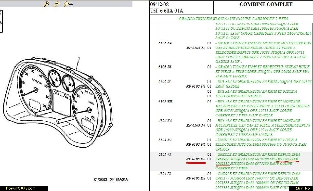Screen dimensions: 313x191
Task: Zoom in with the plus magnifier icon
Action: [x=46, y=4]
